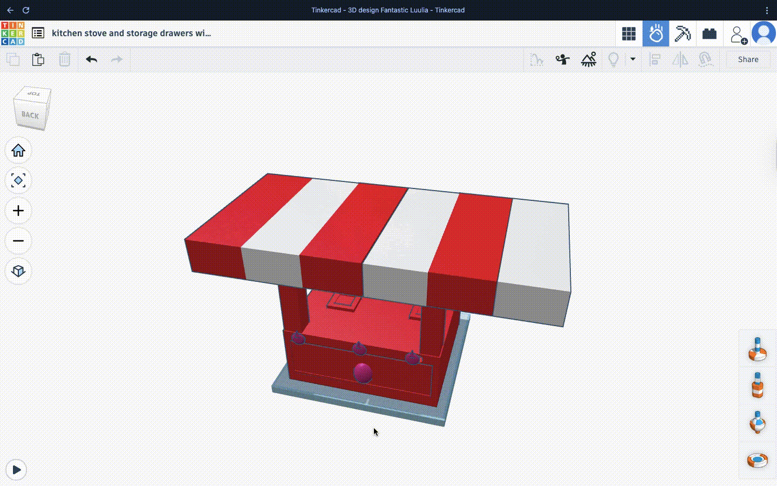The width and height of the screenshot is (777, 486).
Task: Switch to the Sim Lab hand icon
Action: click(x=656, y=33)
